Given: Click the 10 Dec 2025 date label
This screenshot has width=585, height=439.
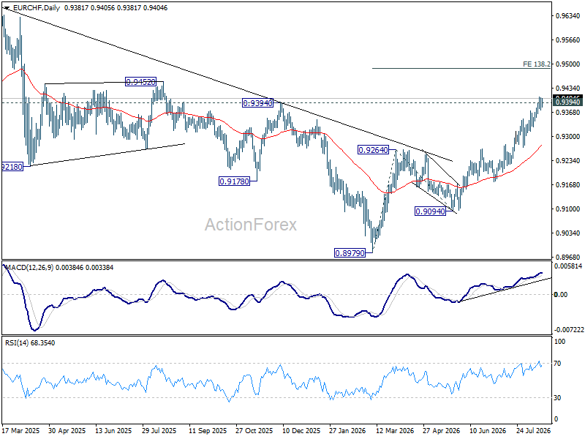Looking at the screenshot, I should coord(301,431).
